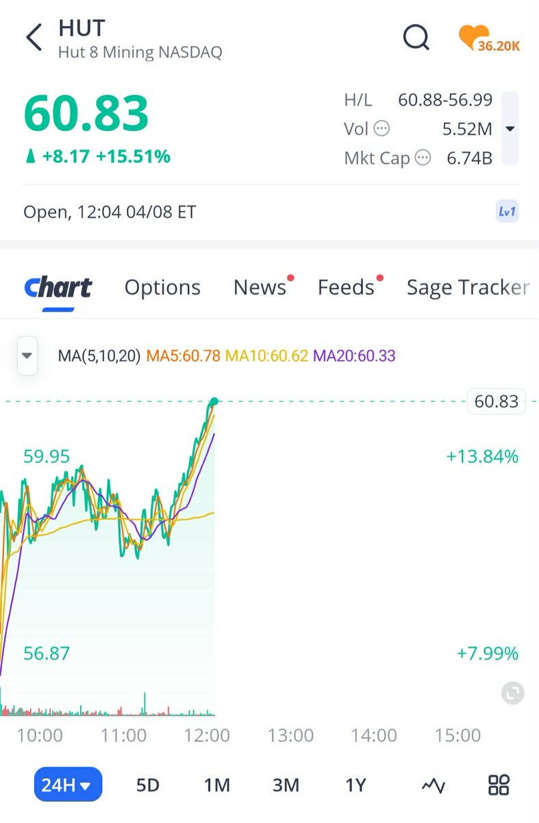Image resolution: width=539 pixels, height=823 pixels.
Task: Open the Options tab
Action: tap(162, 287)
